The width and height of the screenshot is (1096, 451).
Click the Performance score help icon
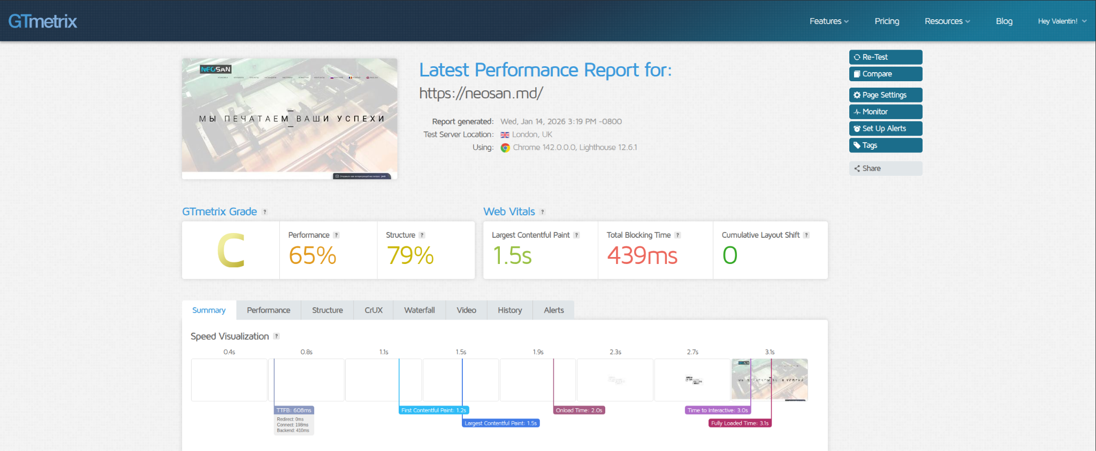coord(337,235)
